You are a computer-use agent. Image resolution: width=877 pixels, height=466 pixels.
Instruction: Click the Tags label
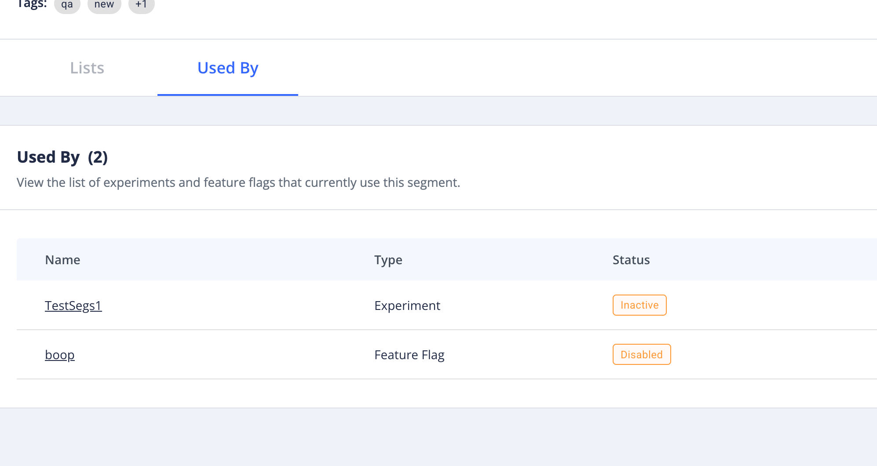[32, 4]
